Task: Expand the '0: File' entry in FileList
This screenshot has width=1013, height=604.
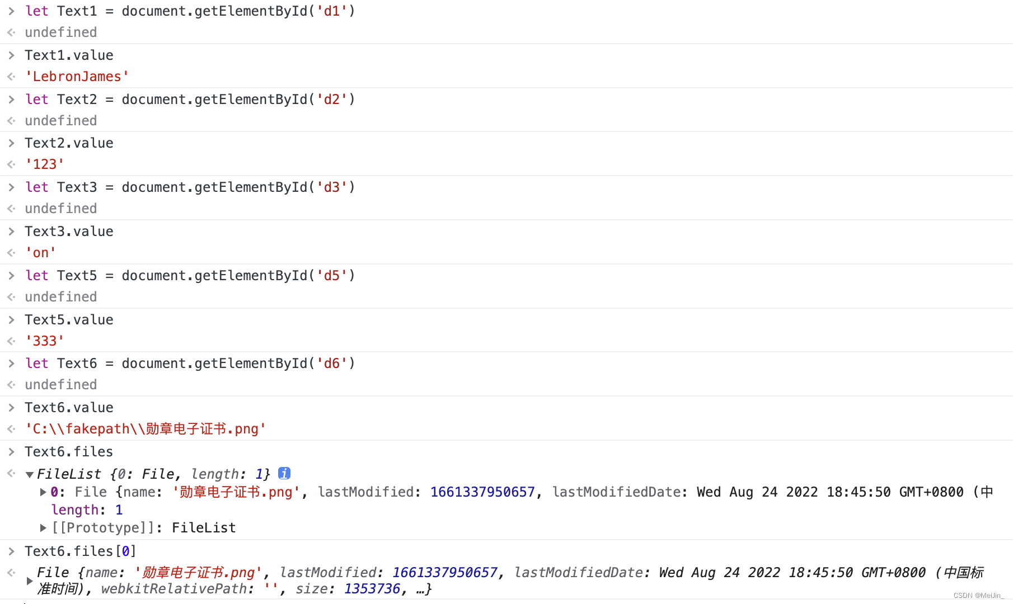Action: click(x=43, y=492)
